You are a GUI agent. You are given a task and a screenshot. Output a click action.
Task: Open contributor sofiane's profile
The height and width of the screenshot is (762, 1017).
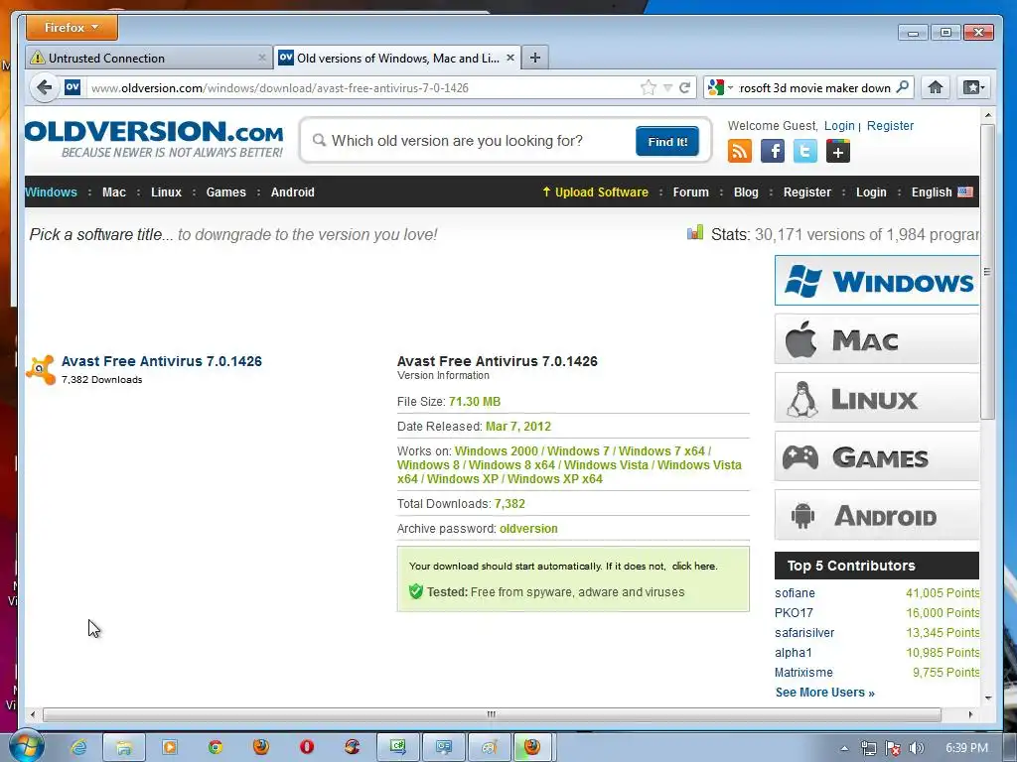(795, 593)
